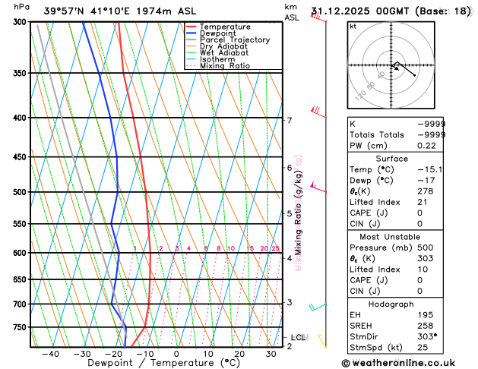Click the 'kt' unit label in hodograph
Viewport: 478px width, 369px height.
click(353, 27)
